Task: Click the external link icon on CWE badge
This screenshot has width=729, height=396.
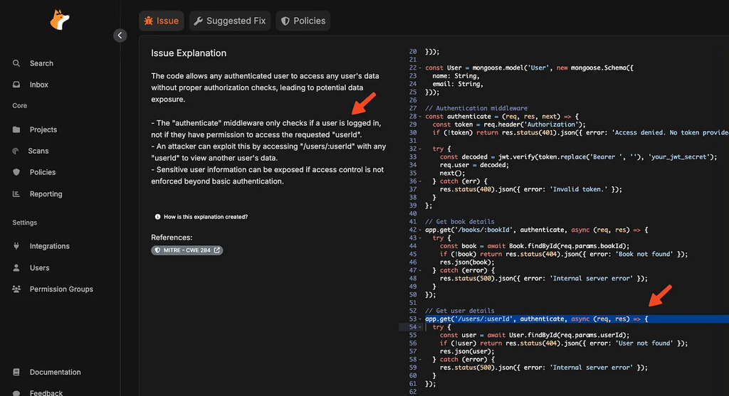Action: click(x=216, y=250)
